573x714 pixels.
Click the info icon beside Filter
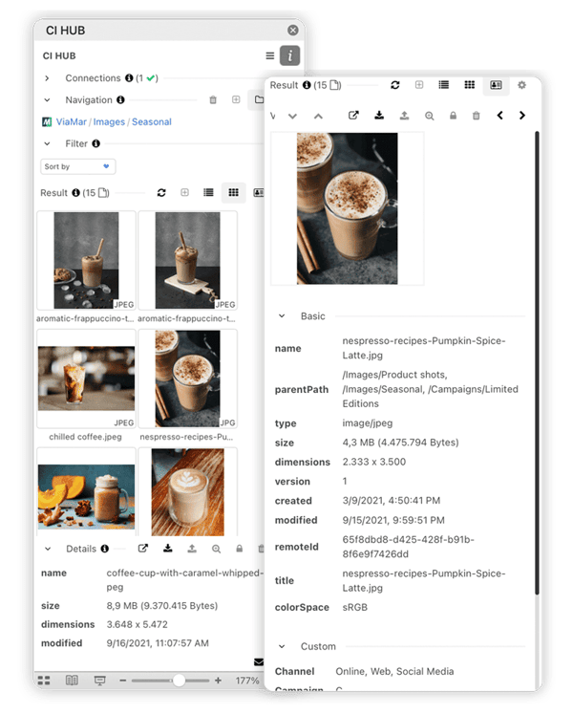pyautogui.click(x=95, y=143)
